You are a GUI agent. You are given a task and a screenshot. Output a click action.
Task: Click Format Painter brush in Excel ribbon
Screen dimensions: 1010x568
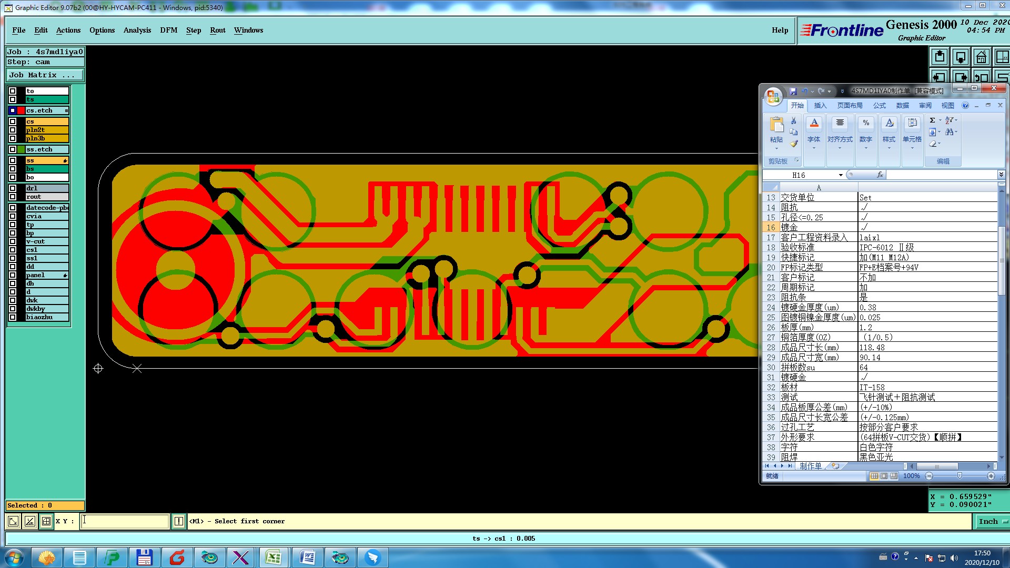794,144
